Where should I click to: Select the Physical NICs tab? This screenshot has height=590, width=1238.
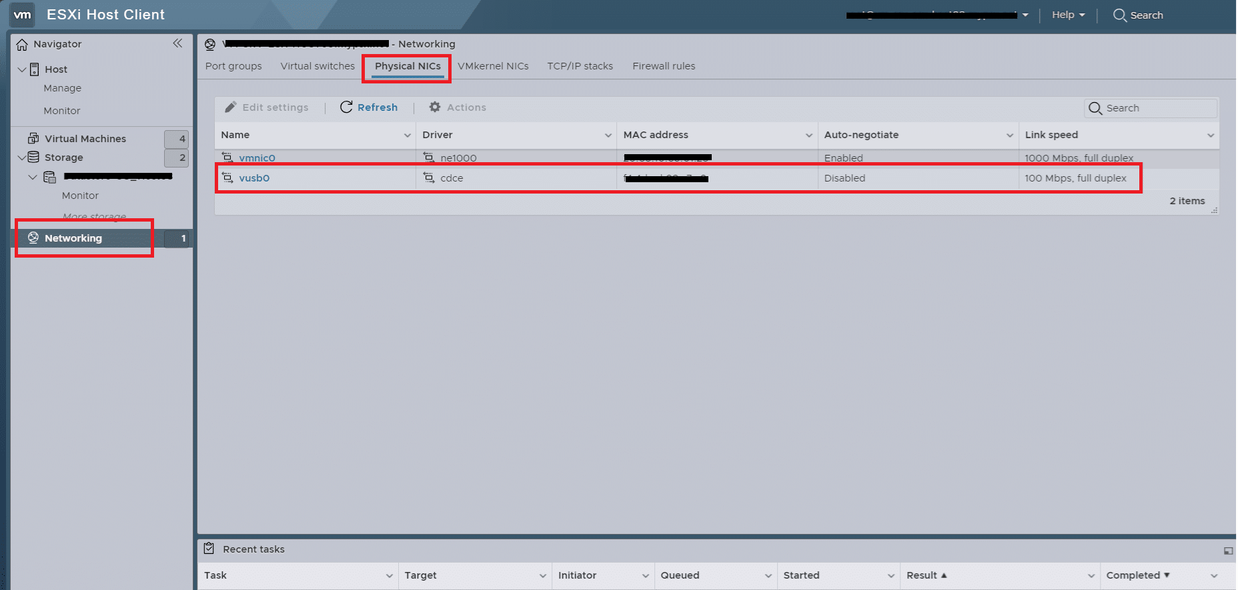(x=408, y=66)
